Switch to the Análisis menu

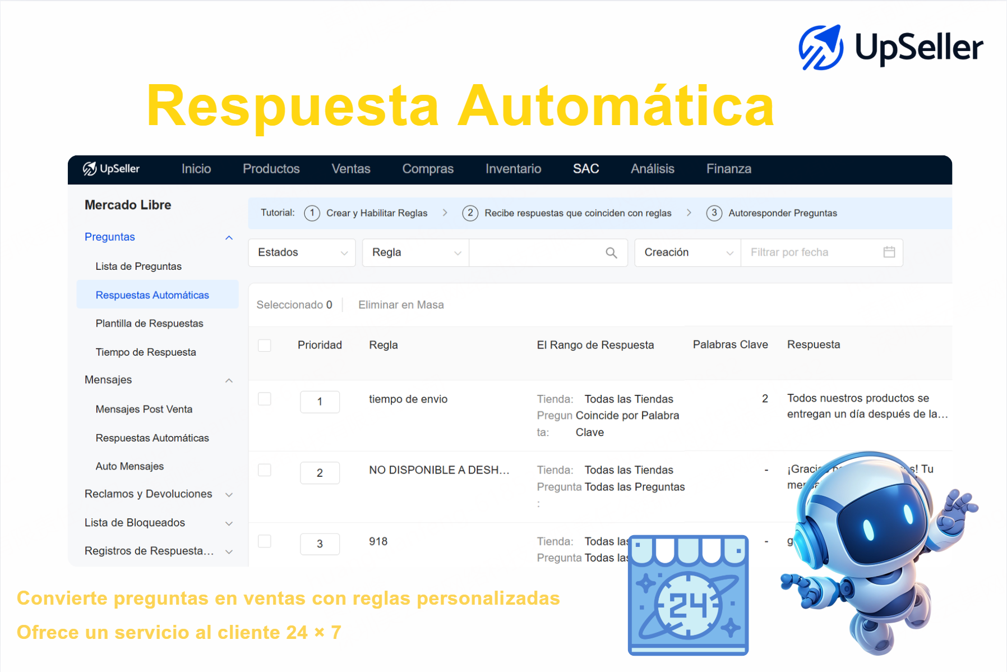coord(652,169)
